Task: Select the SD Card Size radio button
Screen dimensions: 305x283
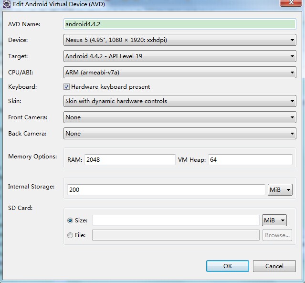Action: click(x=70, y=220)
